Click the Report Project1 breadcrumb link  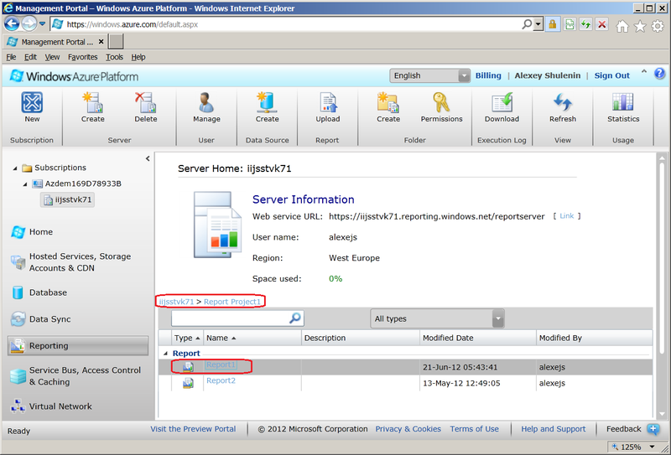232,302
